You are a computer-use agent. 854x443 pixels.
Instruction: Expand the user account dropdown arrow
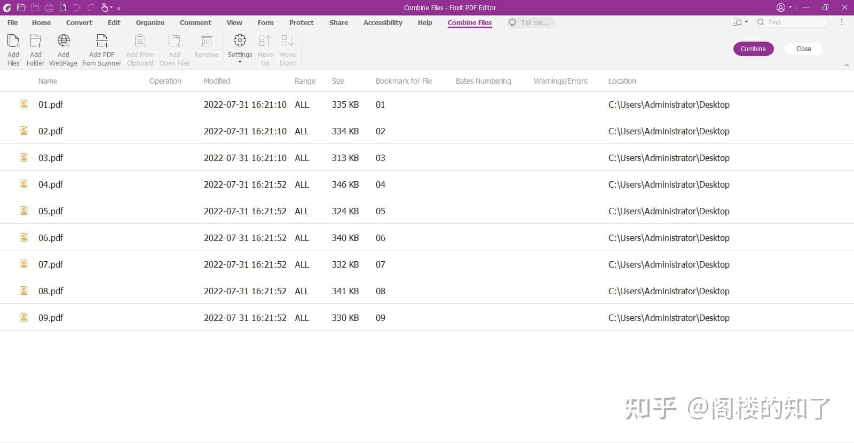pyautogui.click(x=790, y=7)
